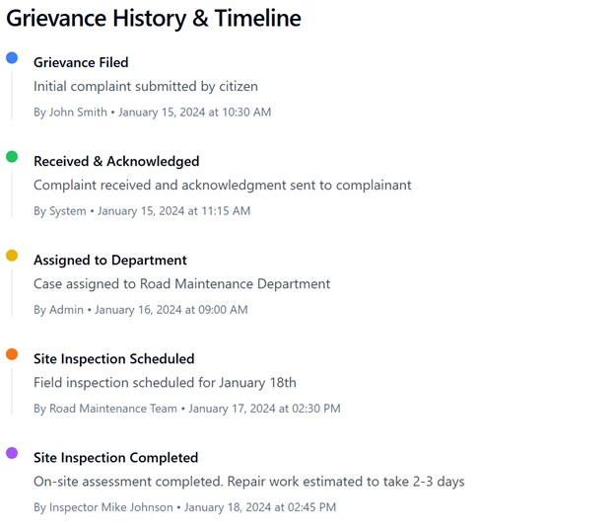Select the purple Site Inspection Completed marker
615x532 pixels.
[x=12, y=453]
